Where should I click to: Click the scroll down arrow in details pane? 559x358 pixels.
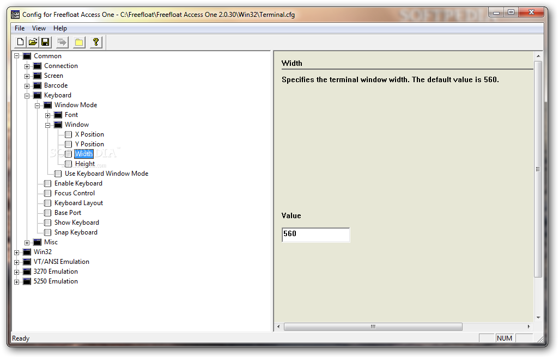(x=538, y=317)
